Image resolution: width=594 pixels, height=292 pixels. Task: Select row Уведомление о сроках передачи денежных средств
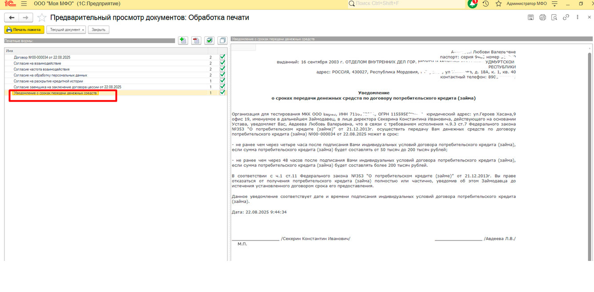pyautogui.click(x=116, y=93)
